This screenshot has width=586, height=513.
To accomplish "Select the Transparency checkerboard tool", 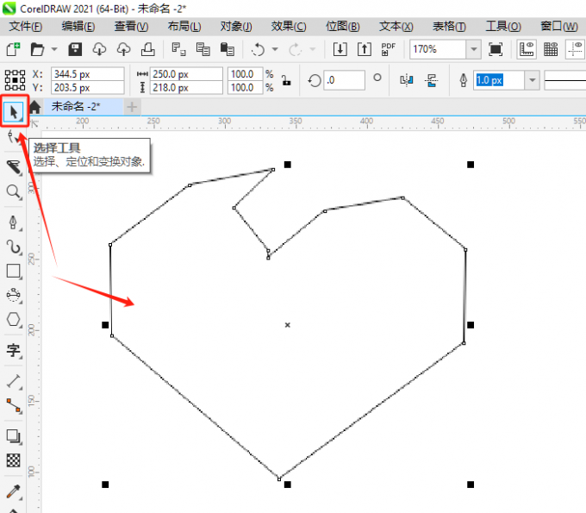I will (x=14, y=460).
